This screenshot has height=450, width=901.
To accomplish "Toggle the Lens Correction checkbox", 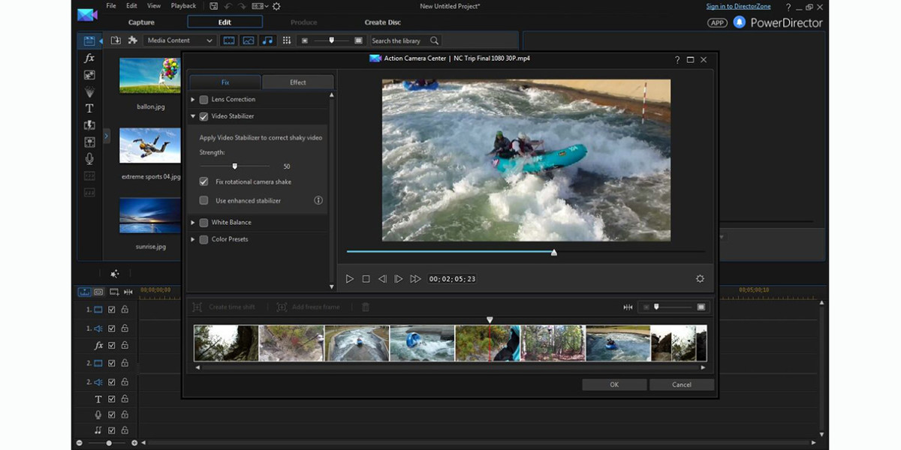I will pos(203,99).
